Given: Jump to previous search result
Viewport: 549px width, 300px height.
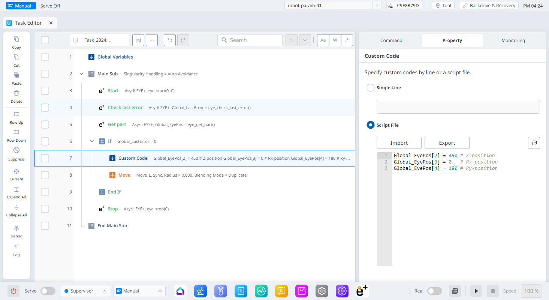Looking at the screenshot, I should click(x=292, y=40).
